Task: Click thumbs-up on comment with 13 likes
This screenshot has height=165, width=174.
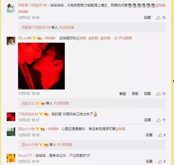Action: [158, 94]
